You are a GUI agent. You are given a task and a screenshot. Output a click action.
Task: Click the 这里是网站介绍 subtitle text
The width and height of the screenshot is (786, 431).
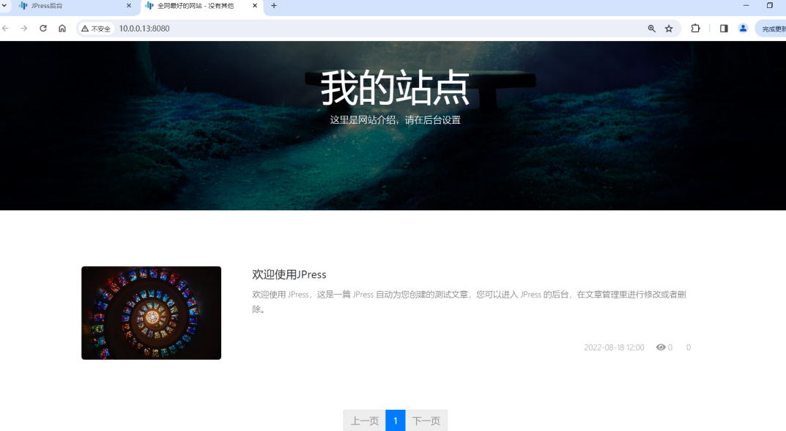coord(395,120)
